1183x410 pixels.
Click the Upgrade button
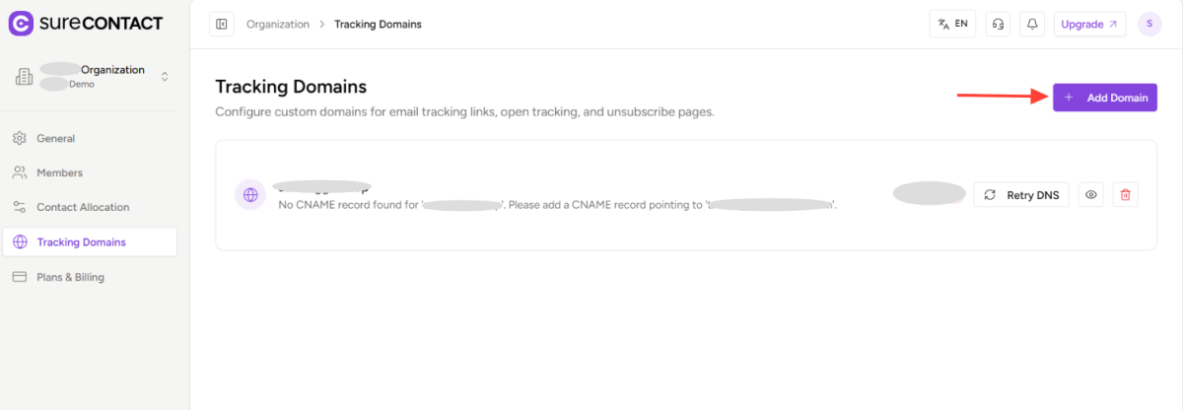coord(1089,24)
